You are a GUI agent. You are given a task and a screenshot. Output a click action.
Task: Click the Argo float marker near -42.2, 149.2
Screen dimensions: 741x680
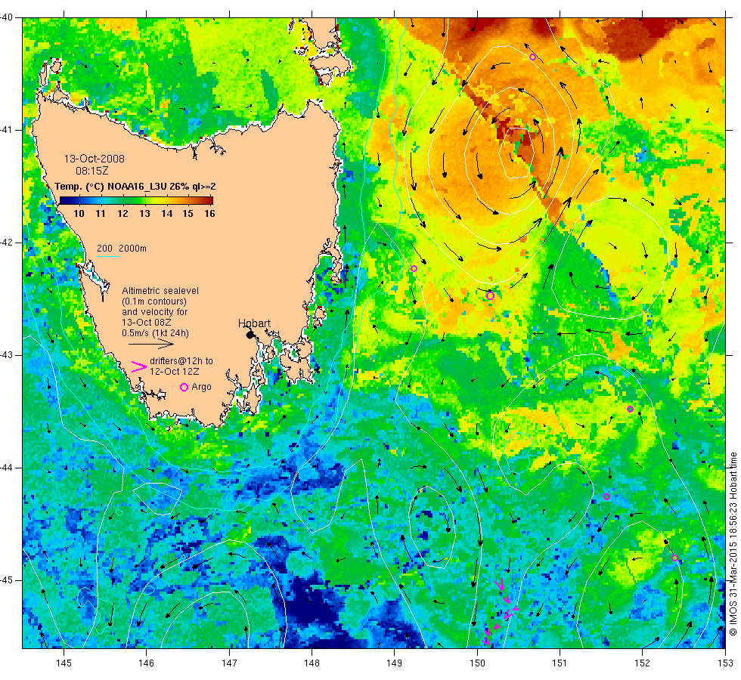(414, 269)
